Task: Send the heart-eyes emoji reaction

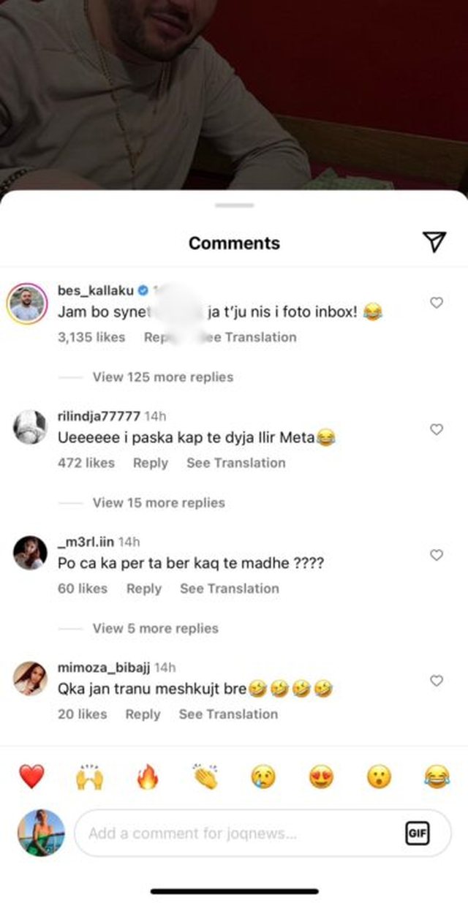Action: pyautogui.click(x=321, y=777)
